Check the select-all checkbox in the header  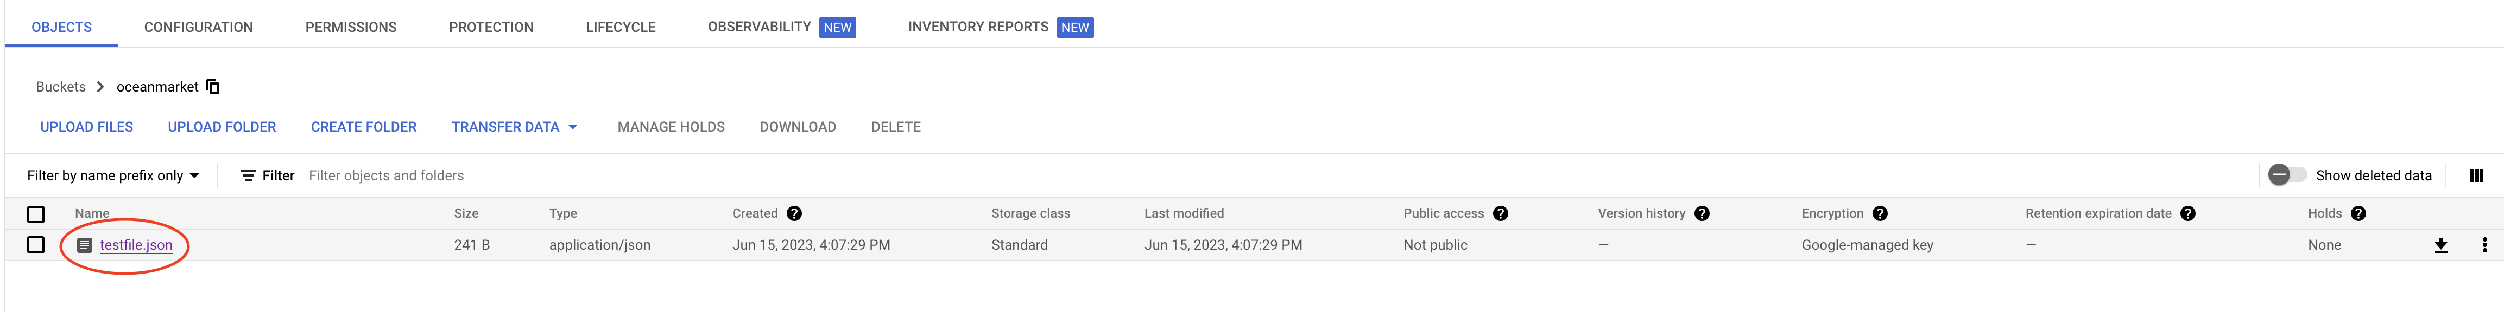tap(36, 214)
